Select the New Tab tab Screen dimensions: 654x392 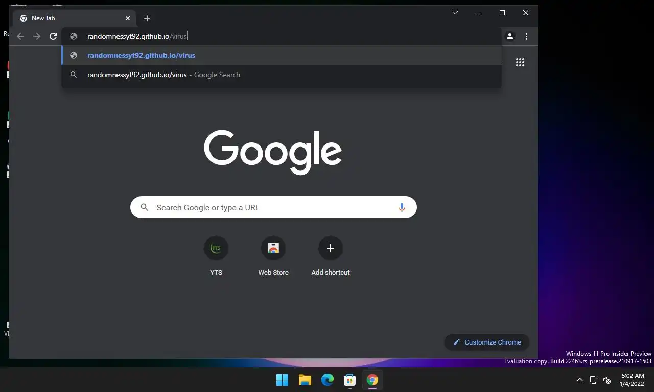pos(76,18)
